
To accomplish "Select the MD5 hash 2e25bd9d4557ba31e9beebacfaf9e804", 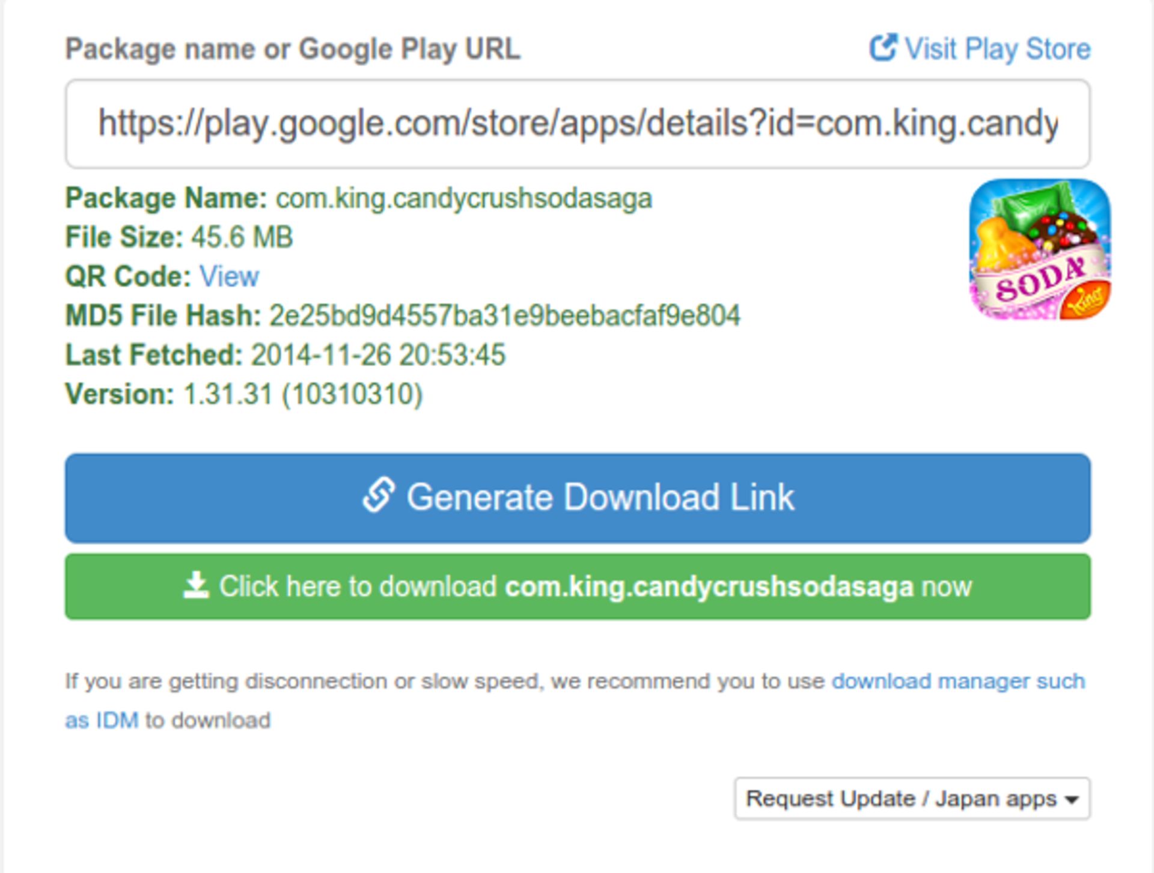I will (x=505, y=315).
